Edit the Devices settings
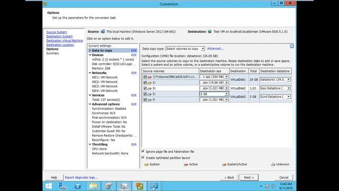The image size is (339, 191). tap(134, 55)
